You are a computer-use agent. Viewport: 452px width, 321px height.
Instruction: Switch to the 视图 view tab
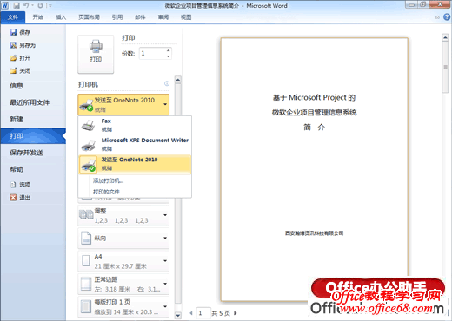186,17
